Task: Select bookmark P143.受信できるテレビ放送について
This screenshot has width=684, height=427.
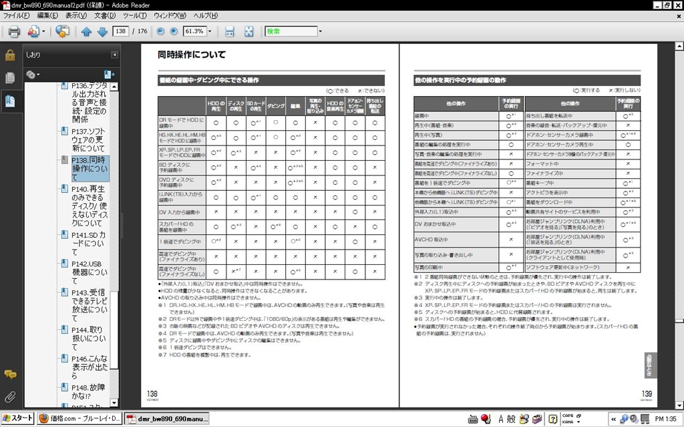Action: tap(90, 306)
